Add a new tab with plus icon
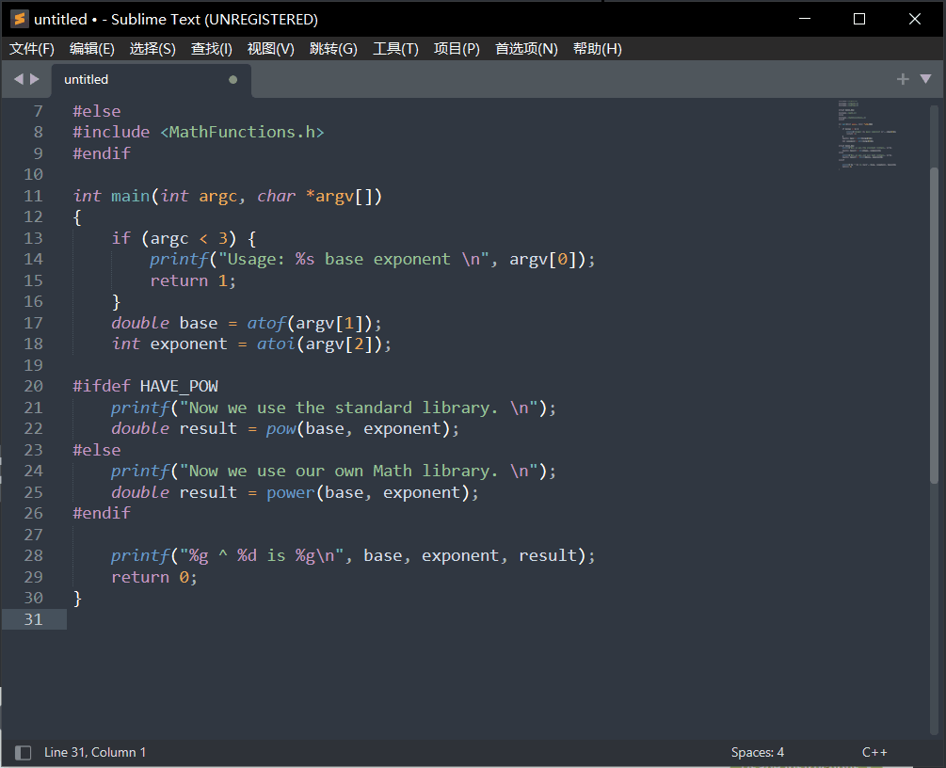This screenshot has width=946, height=768. click(903, 79)
